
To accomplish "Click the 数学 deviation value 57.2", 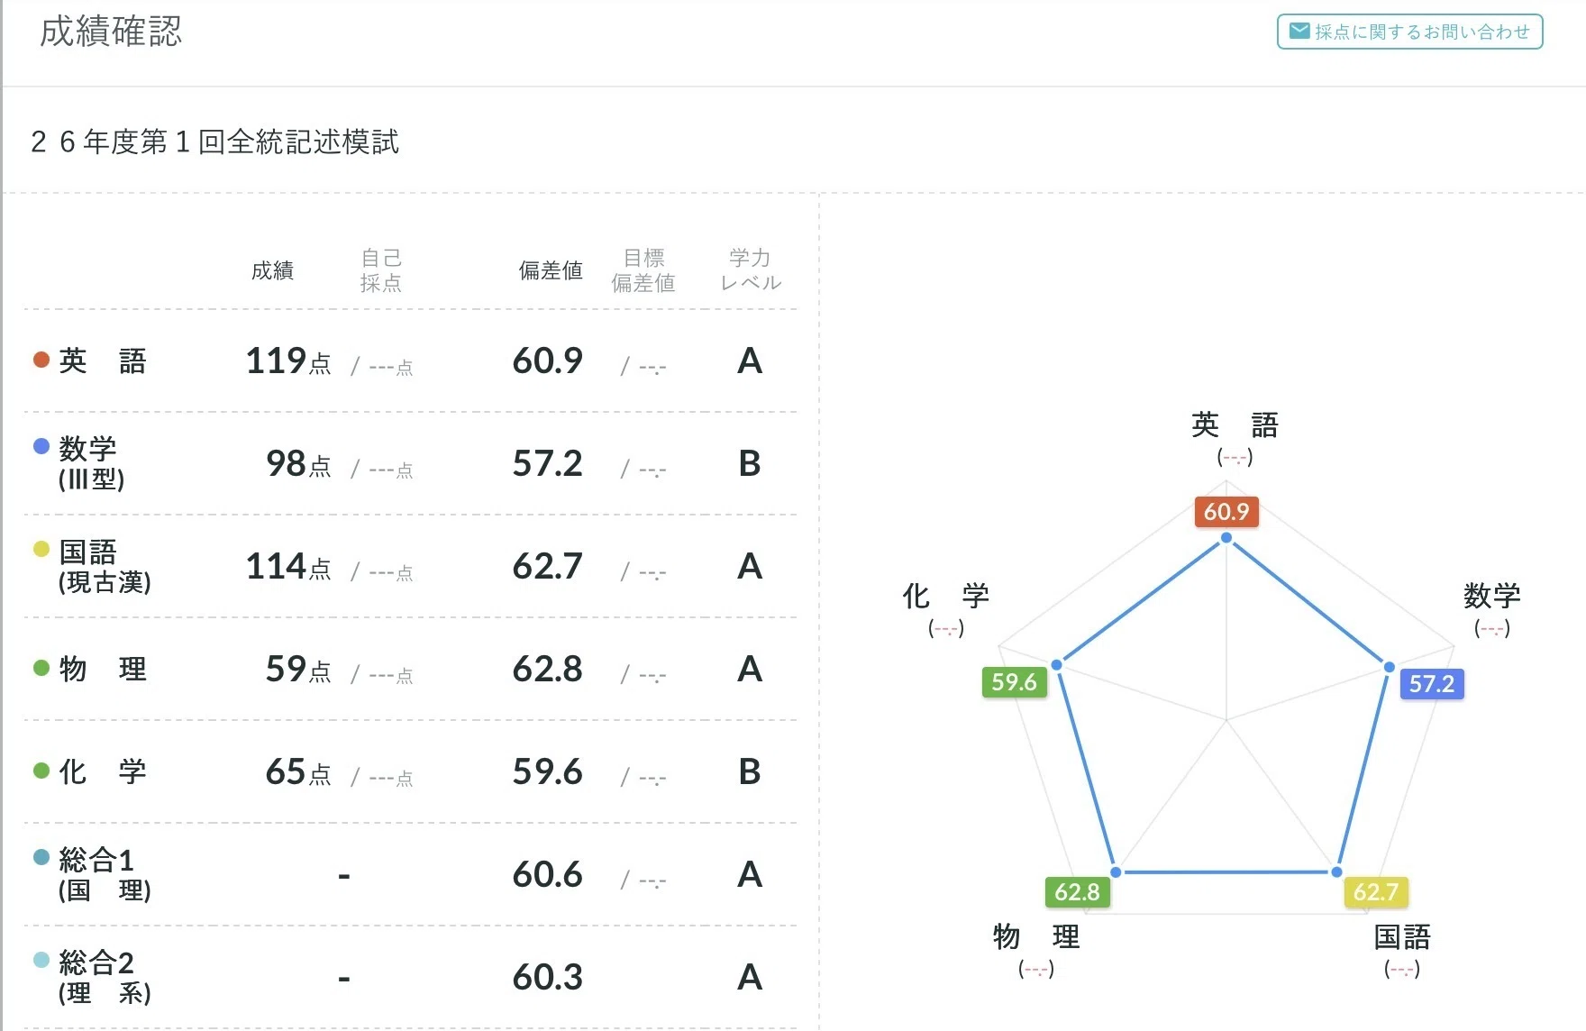I will [547, 463].
